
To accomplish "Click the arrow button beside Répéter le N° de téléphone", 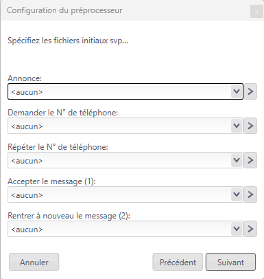I will coord(250,160).
